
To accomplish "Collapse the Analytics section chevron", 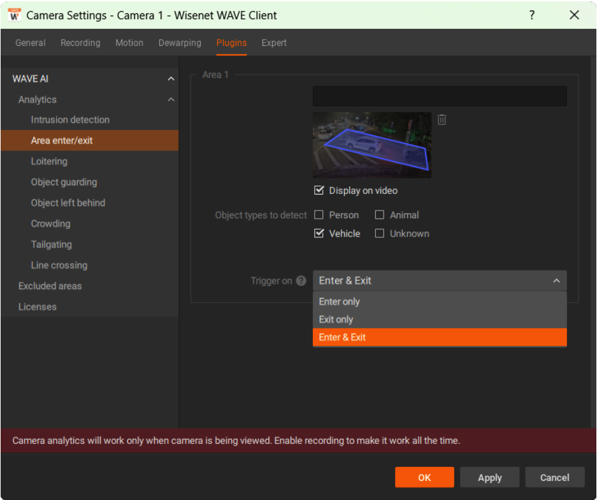I will click(171, 99).
